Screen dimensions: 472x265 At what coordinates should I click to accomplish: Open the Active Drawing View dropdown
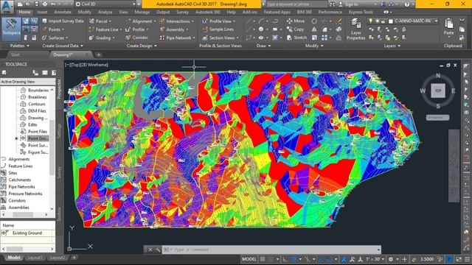click(x=28, y=82)
